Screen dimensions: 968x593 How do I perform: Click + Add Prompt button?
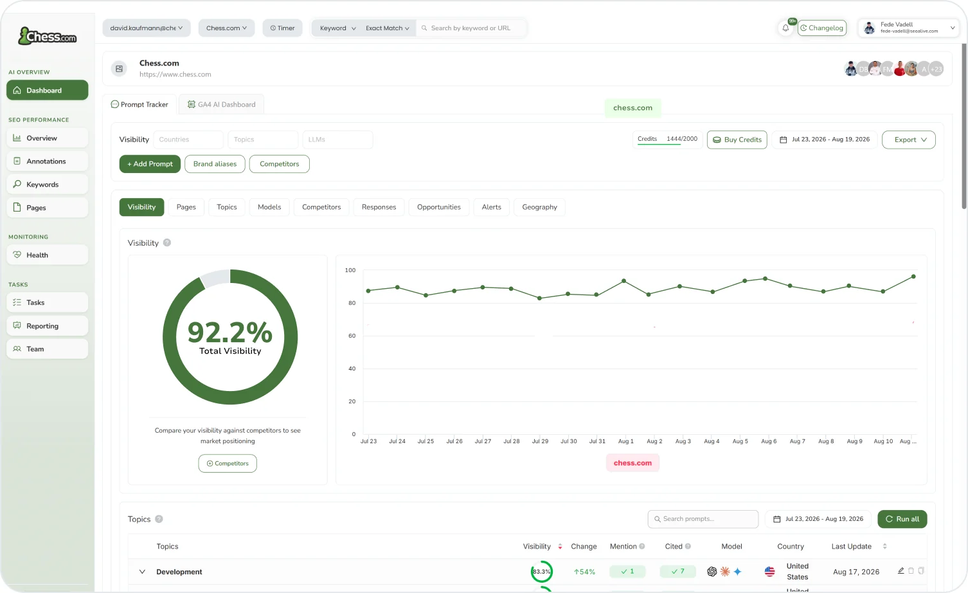click(150, 164)
